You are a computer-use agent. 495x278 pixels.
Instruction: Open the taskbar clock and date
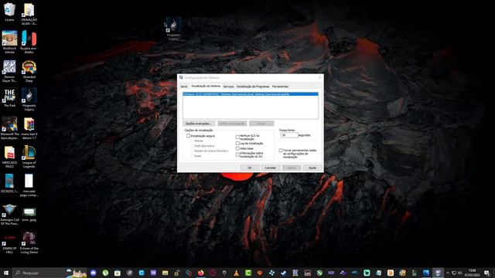click(473, 273)
